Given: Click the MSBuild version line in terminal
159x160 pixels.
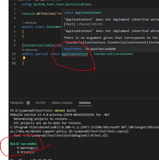Looking at the screenshot, I should click(x=60, y=115).
